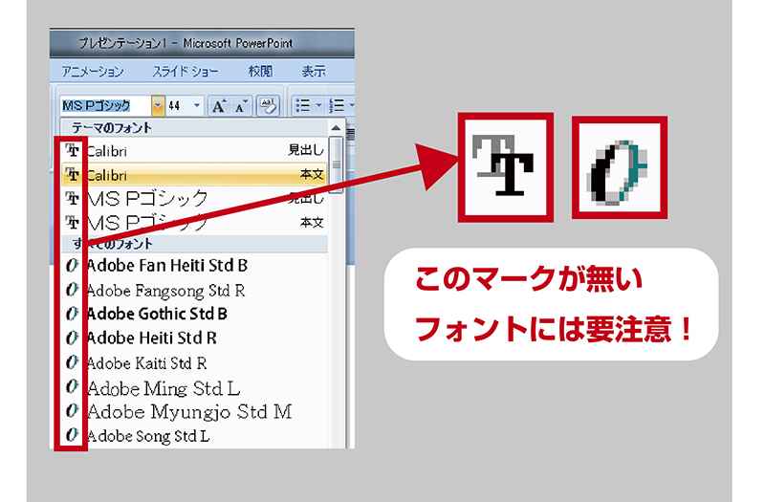Viewport: 765px width, 502px height.
Task: Open the bullet list options arrow
Action: click(317, 105)
